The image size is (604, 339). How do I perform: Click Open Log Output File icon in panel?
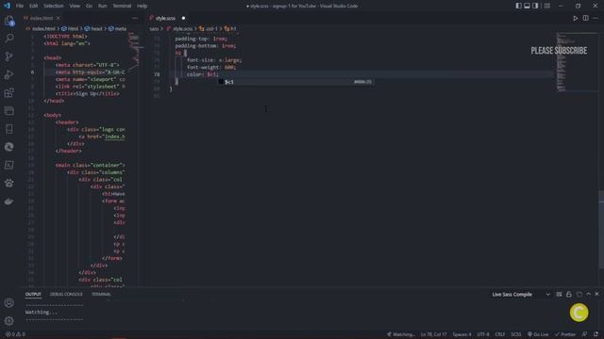tap(579, 295)
